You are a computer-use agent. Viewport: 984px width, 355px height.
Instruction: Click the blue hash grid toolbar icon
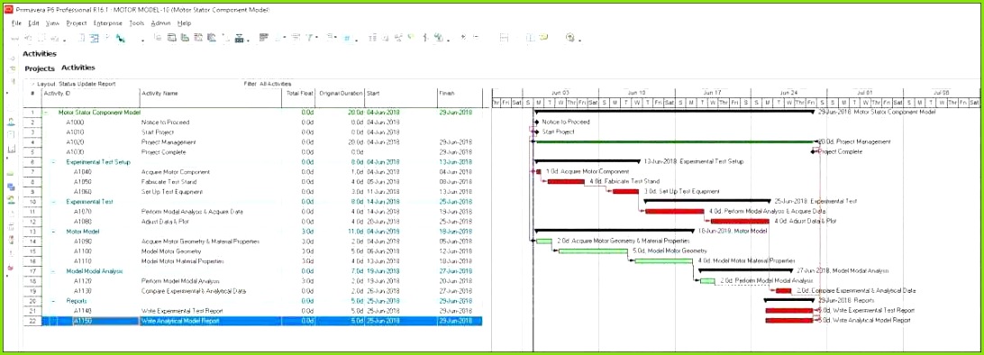(346, 38)
